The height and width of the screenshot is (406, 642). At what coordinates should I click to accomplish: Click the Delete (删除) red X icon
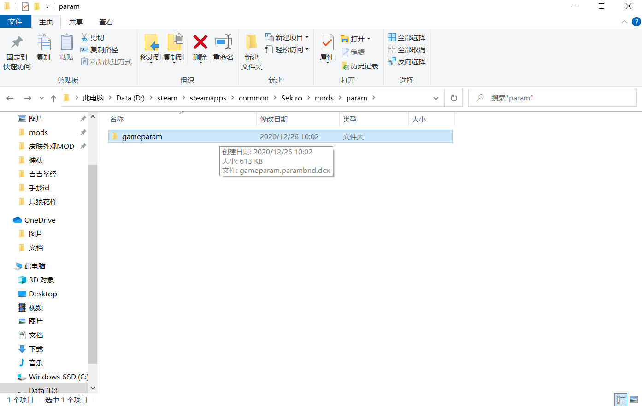tap(200, 42)
